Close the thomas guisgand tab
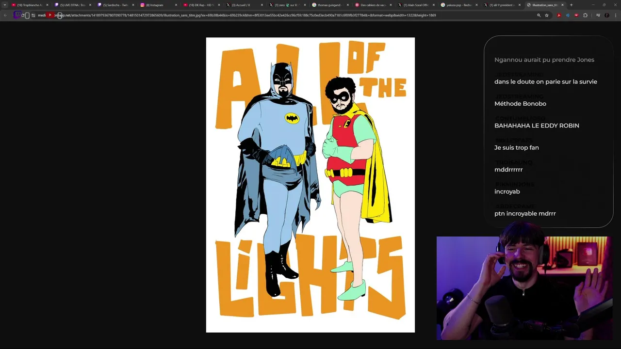This screenshot has width=621, height=349. point(348,5)
